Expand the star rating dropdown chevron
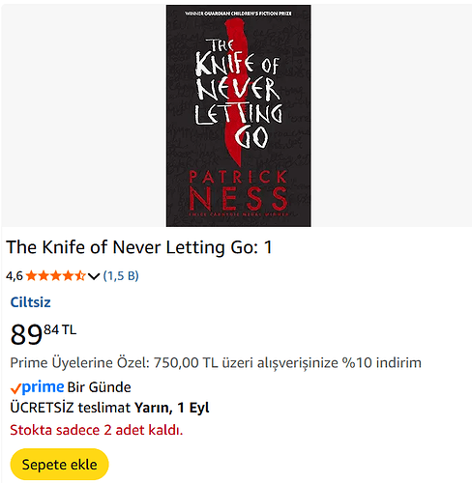Viewport: 472px width, 483px height. (94, 276)
